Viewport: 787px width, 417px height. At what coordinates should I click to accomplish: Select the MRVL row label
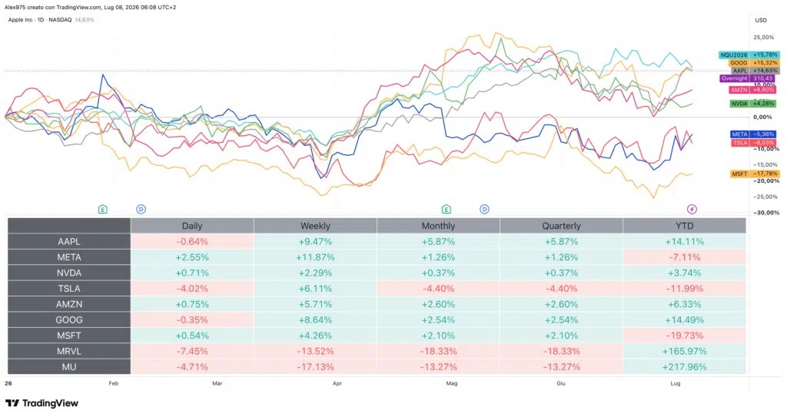pyautogui.click(x=68, y=351)
